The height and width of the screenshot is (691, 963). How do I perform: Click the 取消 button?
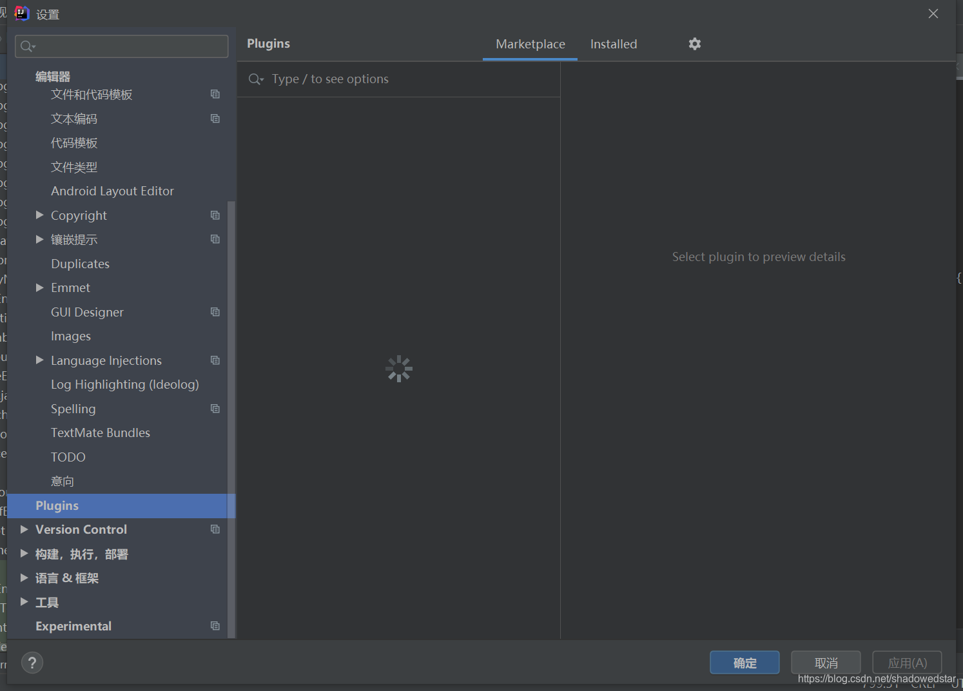pyautogui.click(x=826, y=663)
